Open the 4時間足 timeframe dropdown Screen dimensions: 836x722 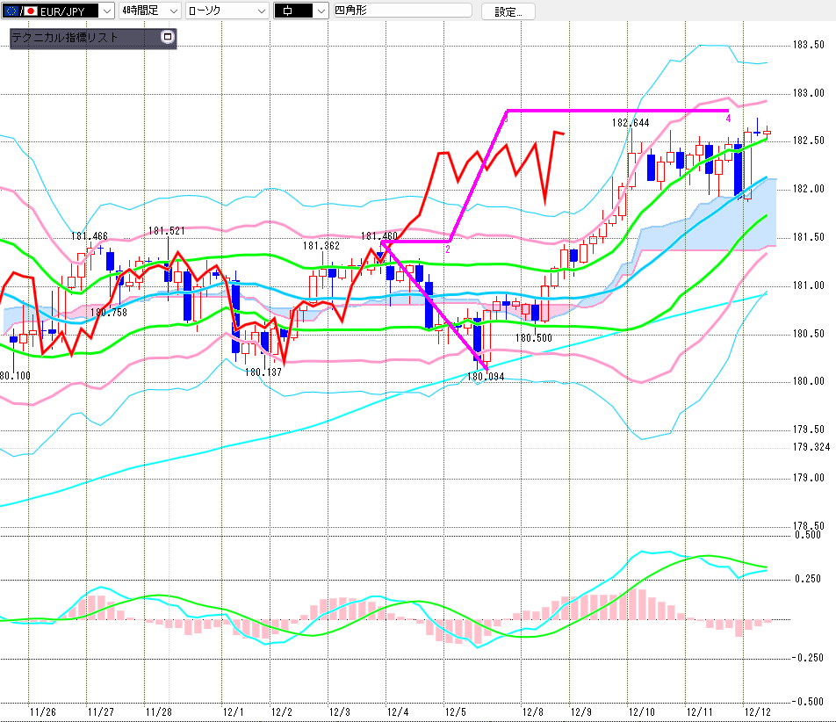(172, 11)
